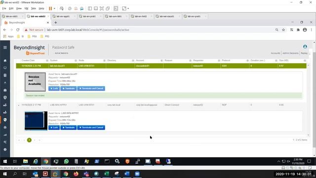Open Created Date column filter icon
The width and height of the screenshot is (316, 178).
click(47, 60)
